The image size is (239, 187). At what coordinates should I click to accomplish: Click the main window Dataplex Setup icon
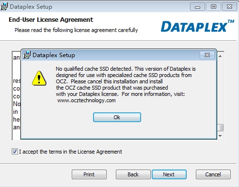(x=4, y=6)
